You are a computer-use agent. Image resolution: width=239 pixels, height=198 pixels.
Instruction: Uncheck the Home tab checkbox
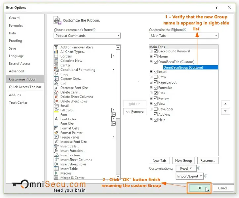pyautogui.click(x=155, y=57)
